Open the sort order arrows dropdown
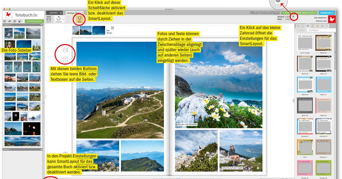 coord(10,21)
